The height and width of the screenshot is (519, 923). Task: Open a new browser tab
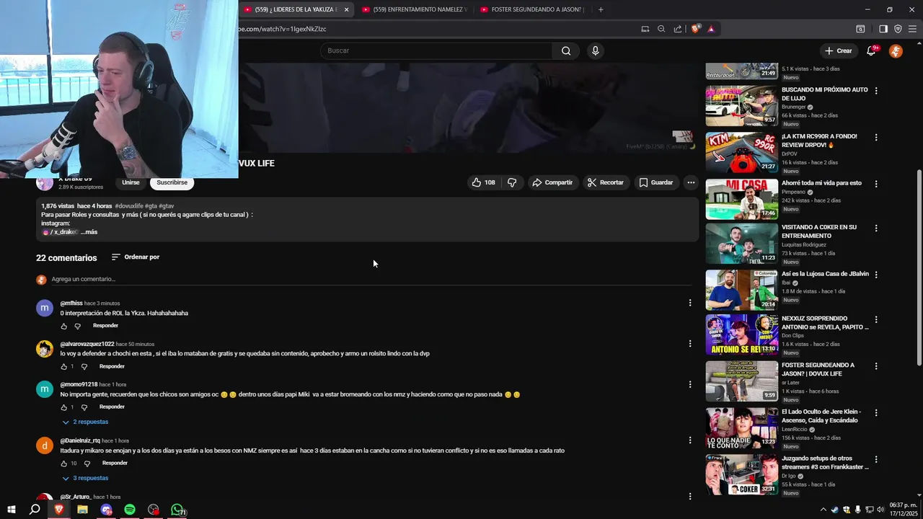pos(601,9)
